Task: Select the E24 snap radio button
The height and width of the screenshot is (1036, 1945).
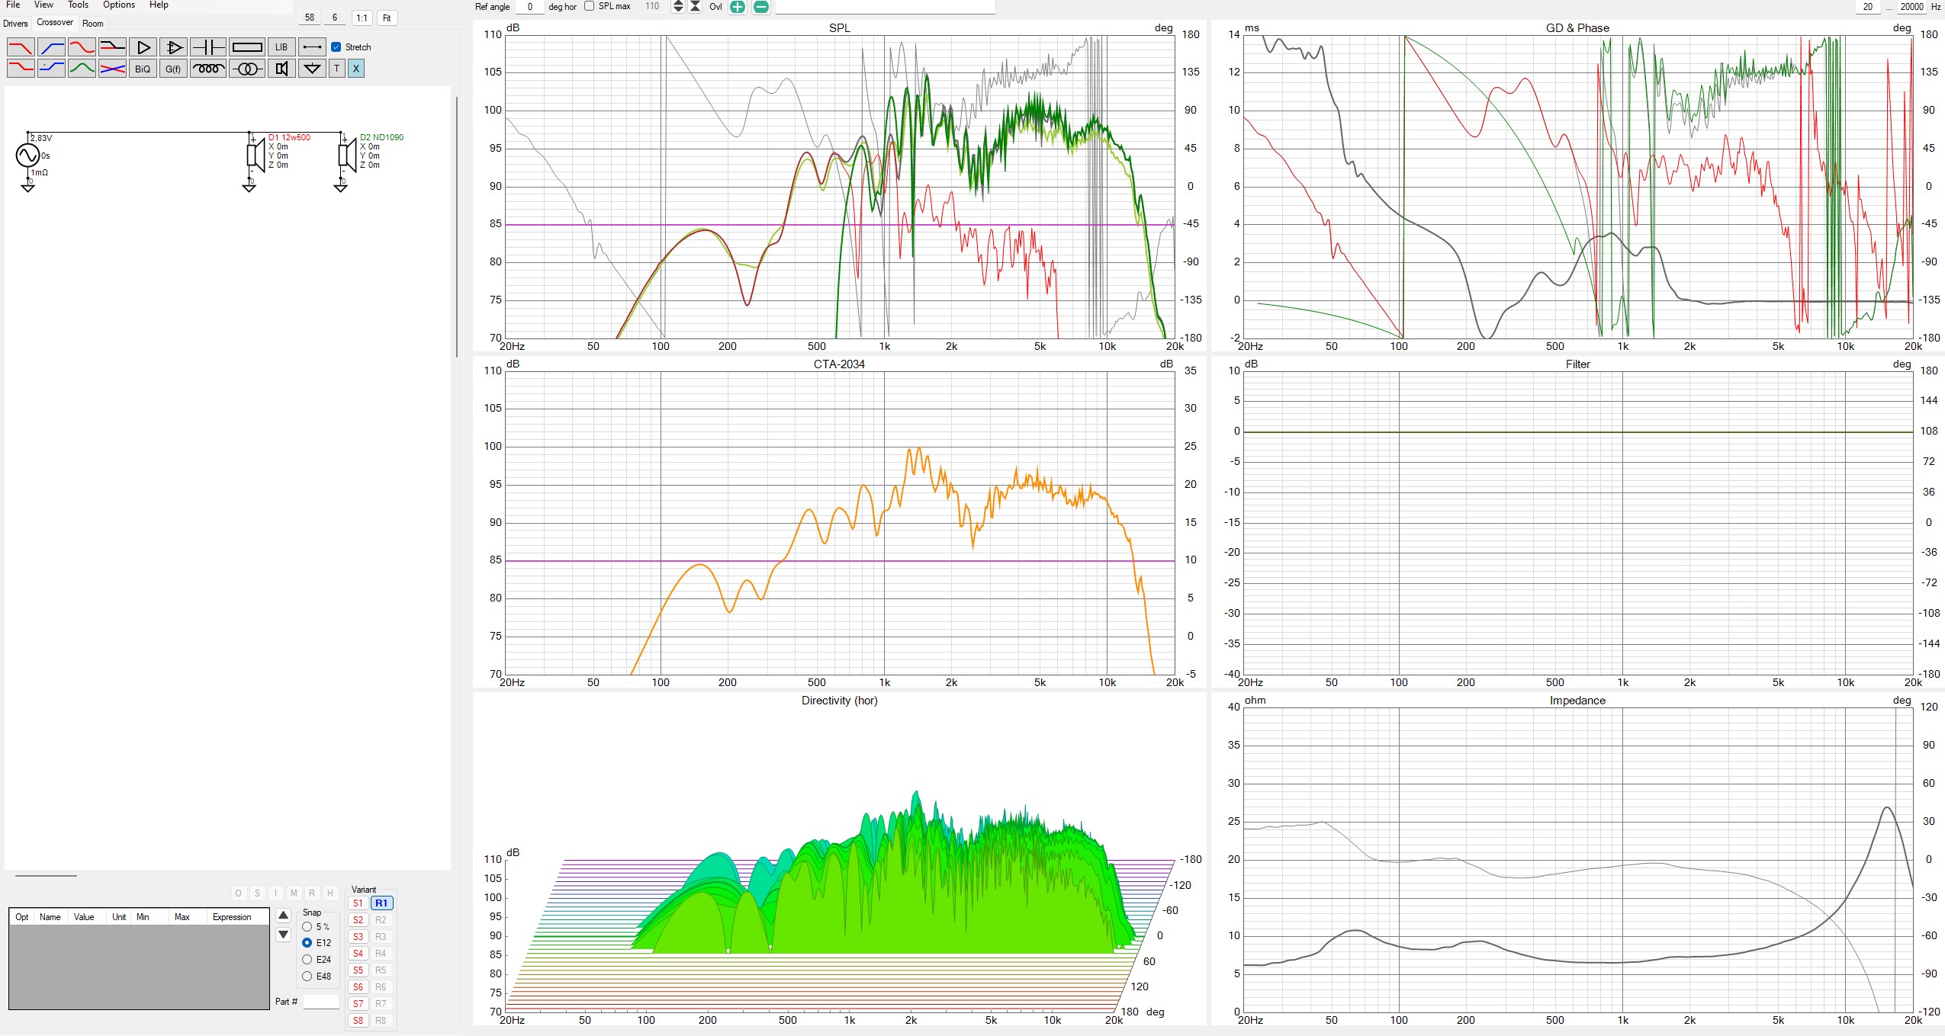Action: (x=307, y=960)
